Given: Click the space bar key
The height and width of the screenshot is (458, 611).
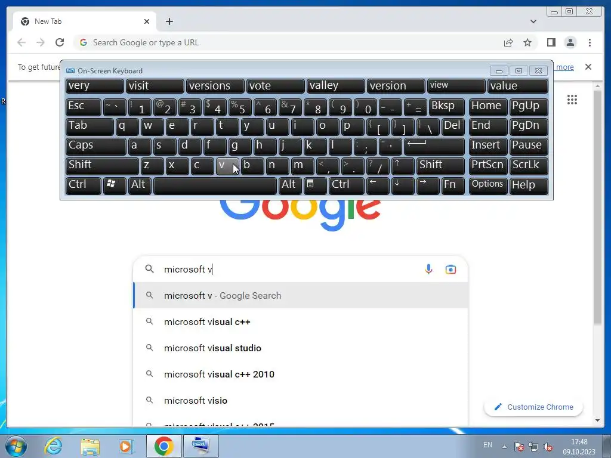Looking at the screenshot, I should [215, 185].
